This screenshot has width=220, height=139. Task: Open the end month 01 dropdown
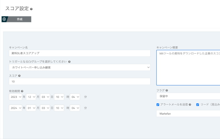(31, 108)
